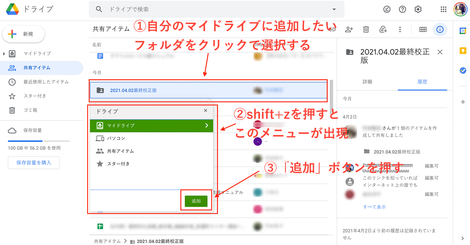This screenshot has width=470, height=245.
Task: Open the search options dropdown arrow
Action: 334,9
